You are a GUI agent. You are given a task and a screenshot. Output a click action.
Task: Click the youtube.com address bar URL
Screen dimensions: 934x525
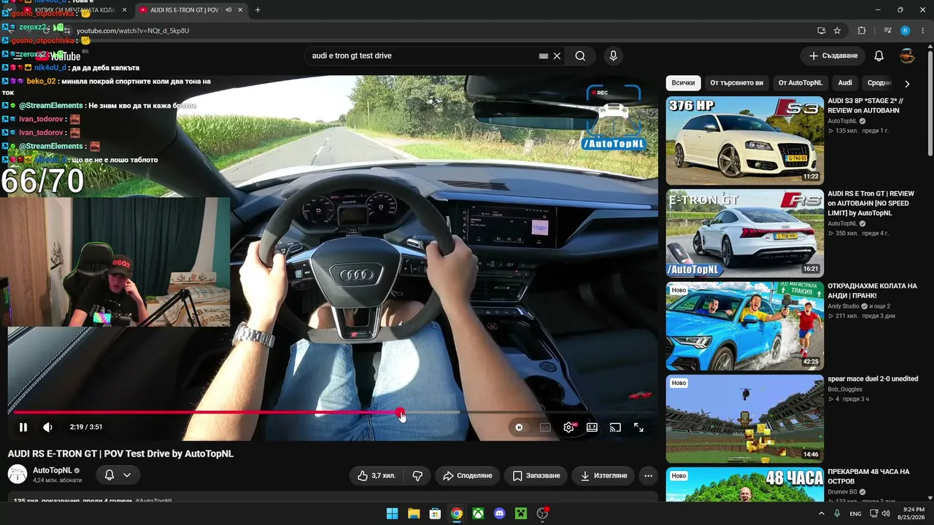coord(133,31)
